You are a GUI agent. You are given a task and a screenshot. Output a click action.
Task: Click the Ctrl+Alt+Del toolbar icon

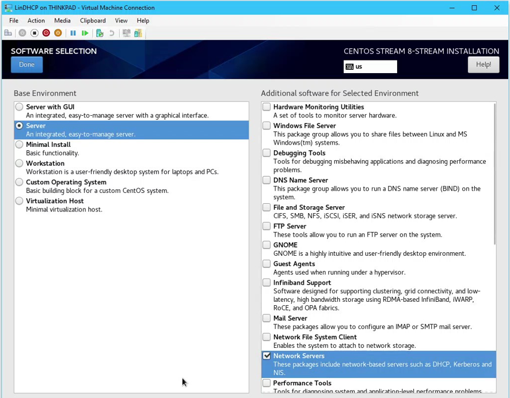[x=8, y=33]
